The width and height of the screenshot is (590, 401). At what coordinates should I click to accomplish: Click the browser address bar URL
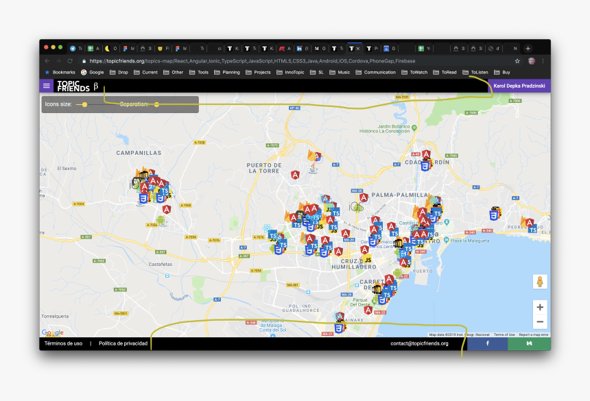coord(252,61)
